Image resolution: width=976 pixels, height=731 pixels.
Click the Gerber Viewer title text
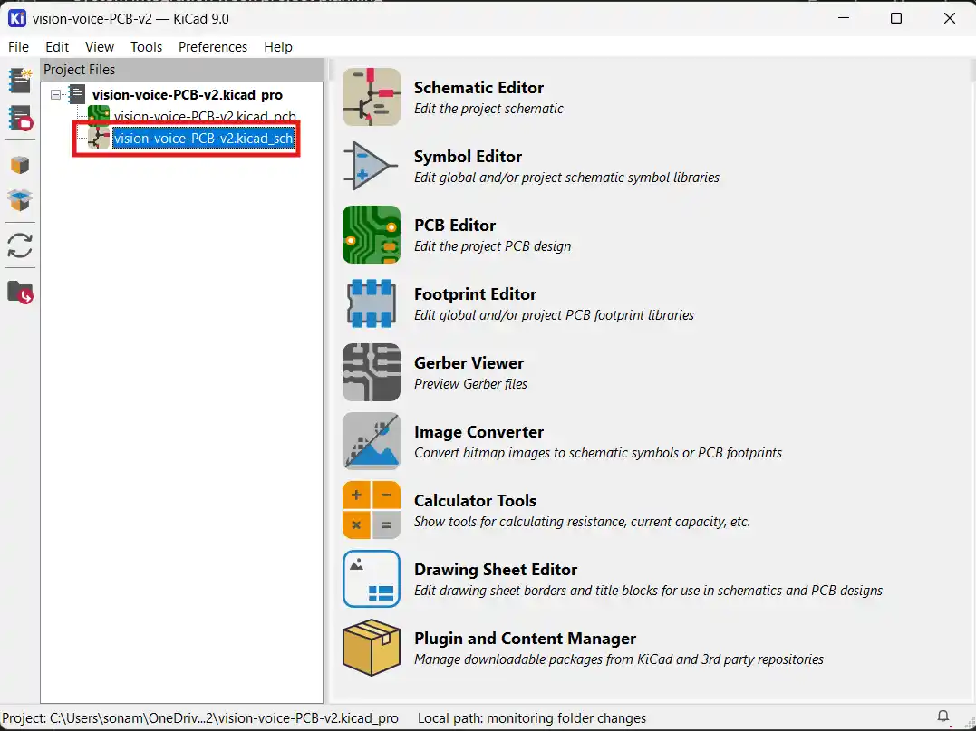click(469, 363)
